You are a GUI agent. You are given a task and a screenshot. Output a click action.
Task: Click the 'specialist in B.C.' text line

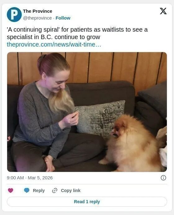(53, 37)
